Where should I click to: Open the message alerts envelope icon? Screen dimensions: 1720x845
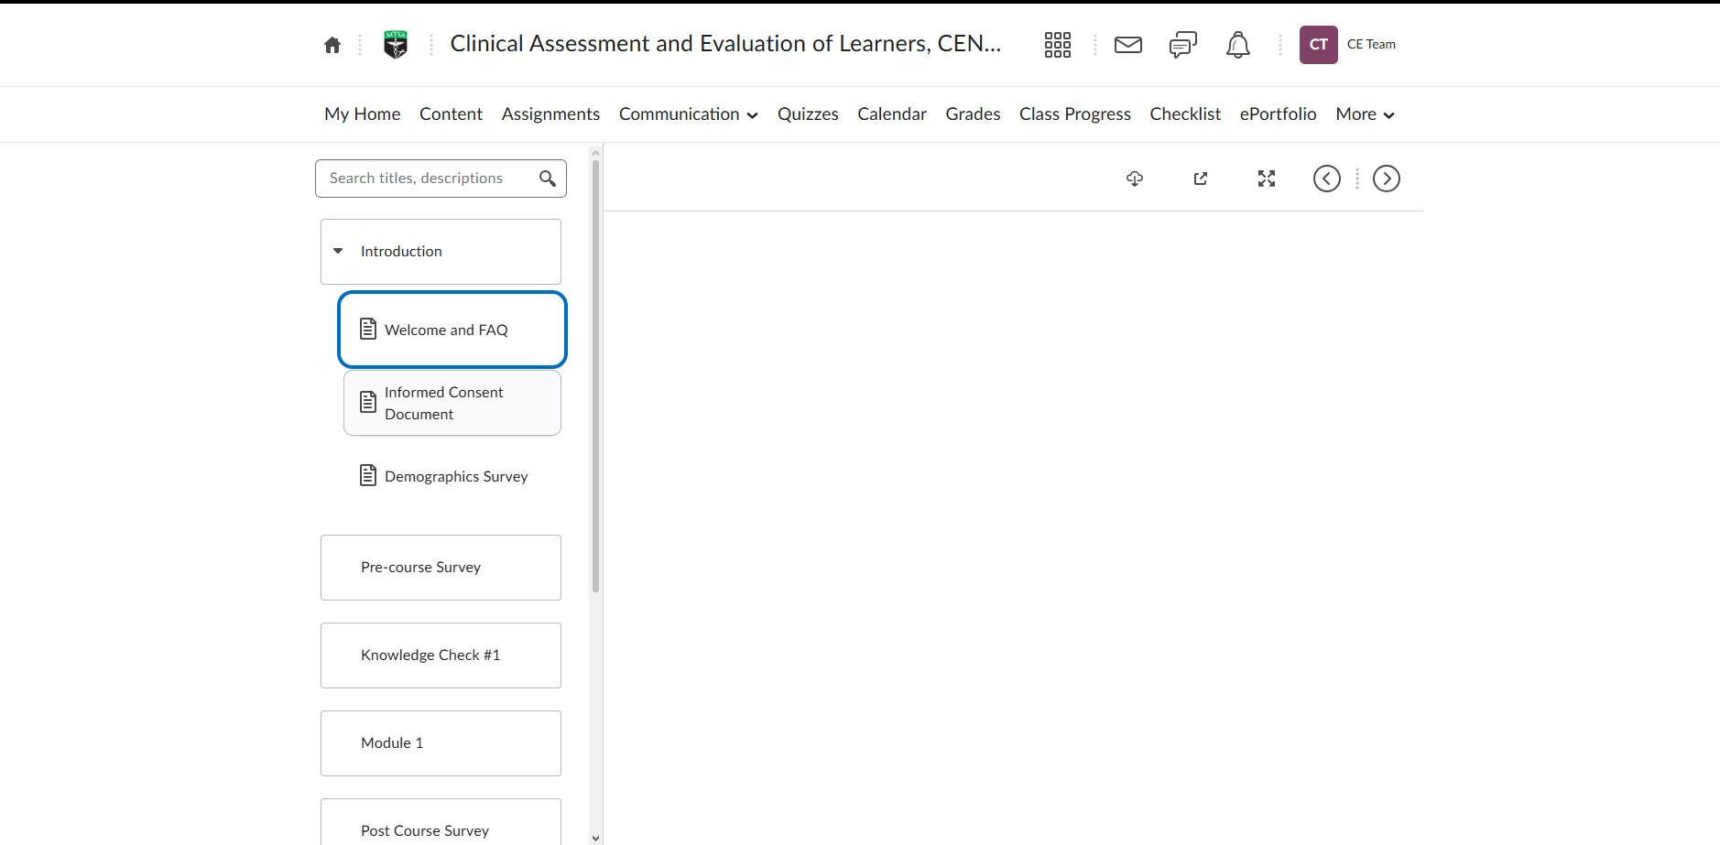tap(1128, 45)
